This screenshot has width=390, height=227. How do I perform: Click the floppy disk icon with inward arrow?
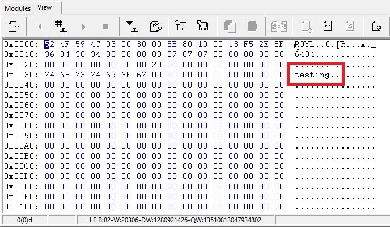[x=181, y=25]
